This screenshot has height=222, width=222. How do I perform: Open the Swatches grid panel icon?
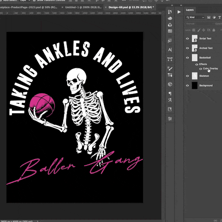(x=170, y=31)
